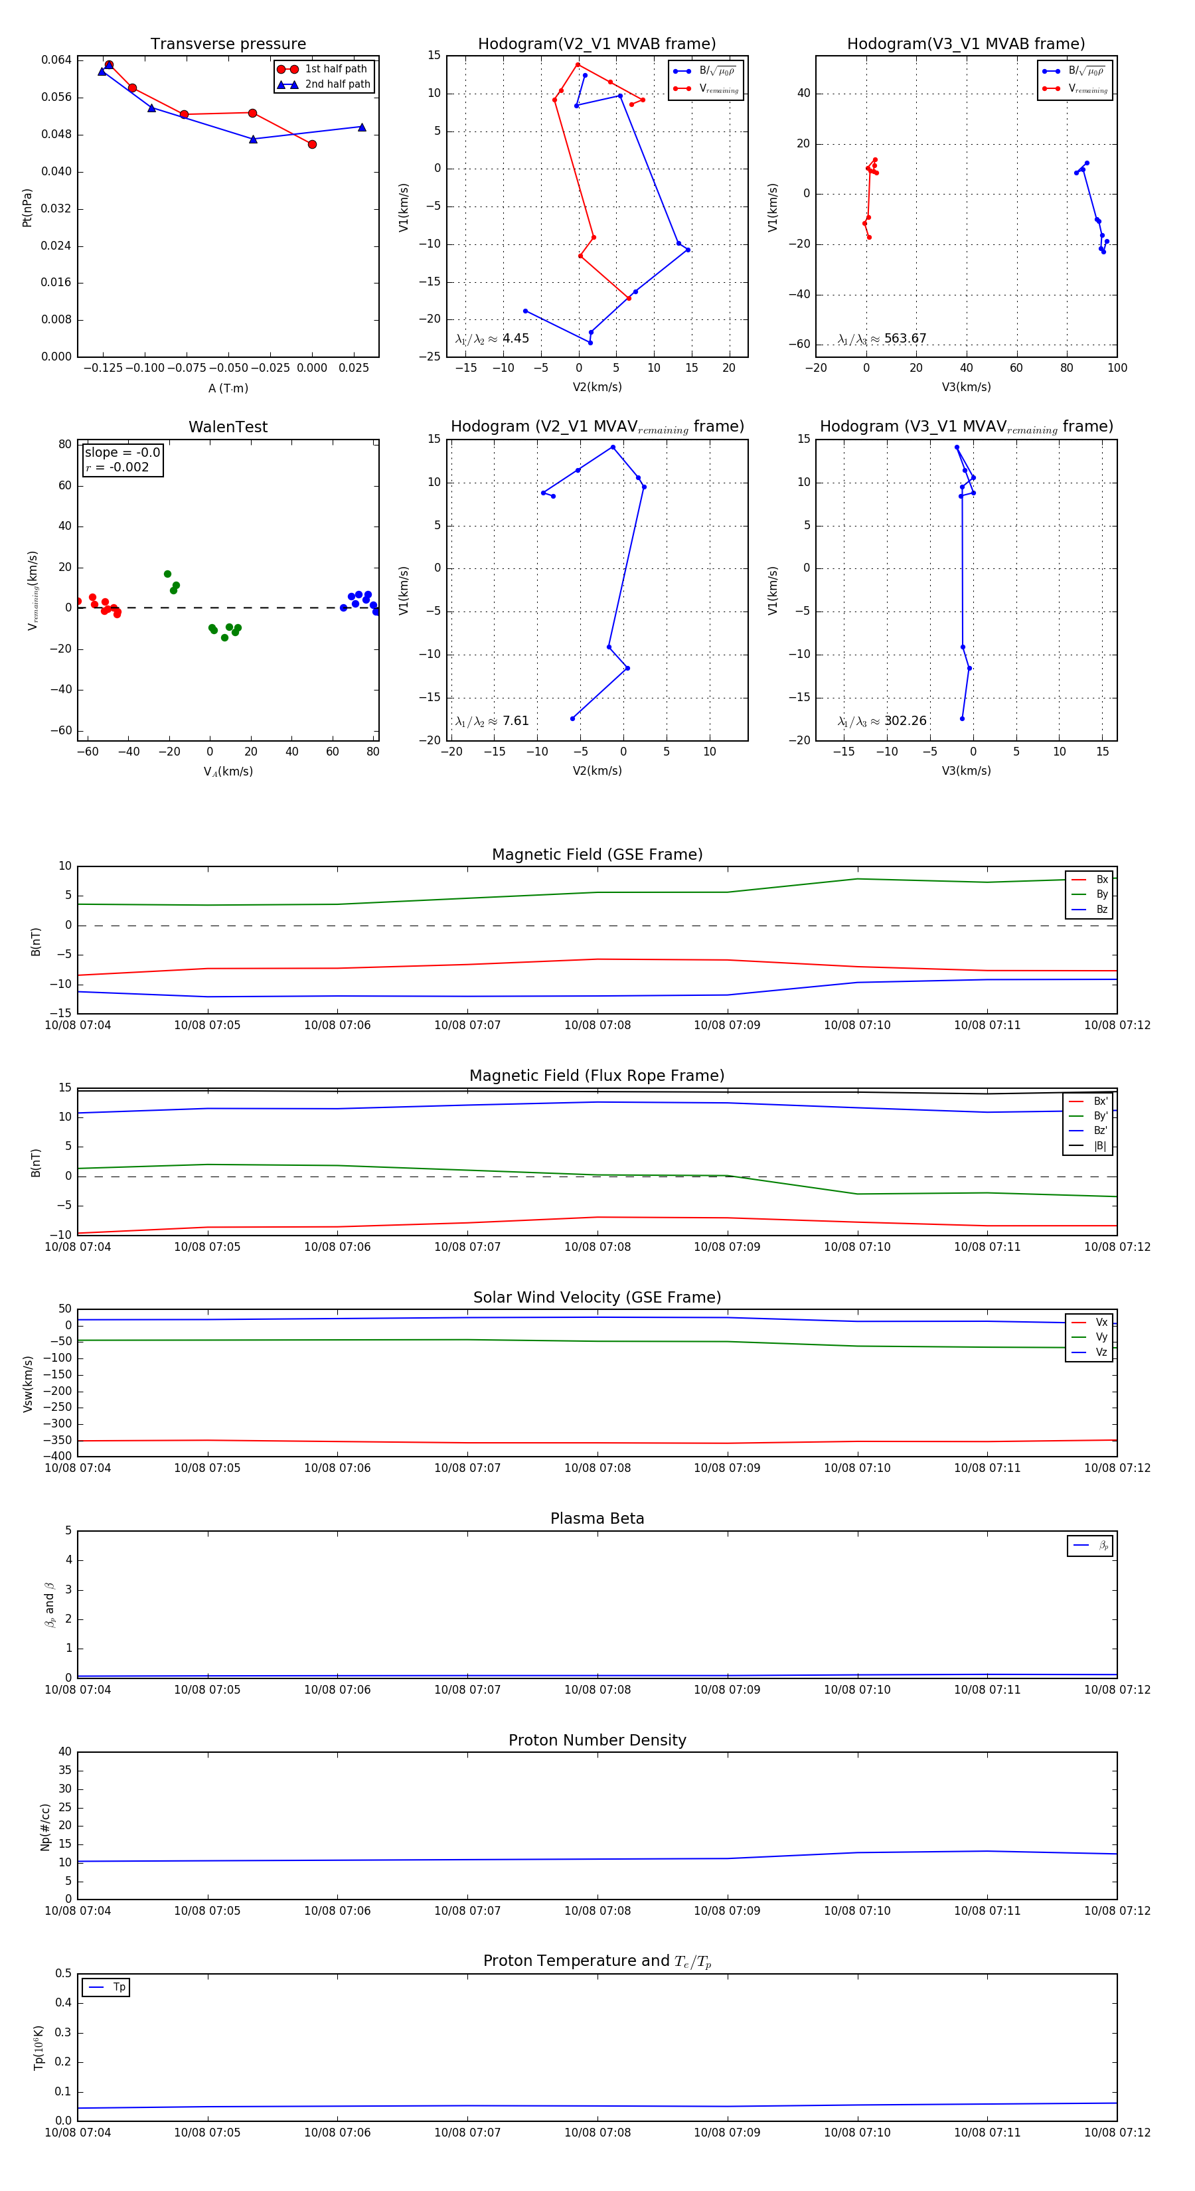Click the 'slope = -0.0' text box line

tap(122, 453)
